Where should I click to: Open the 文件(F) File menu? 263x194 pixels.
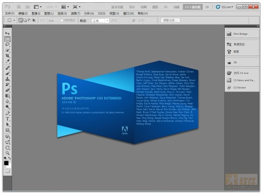[x=10, y=14]
